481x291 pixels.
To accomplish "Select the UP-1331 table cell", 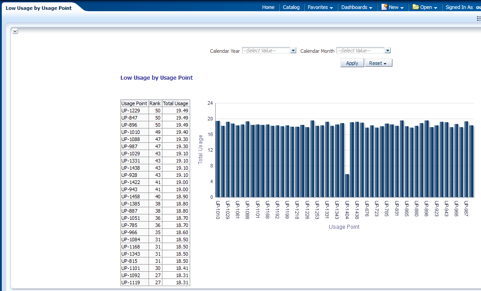I will [x=134, y=161].
